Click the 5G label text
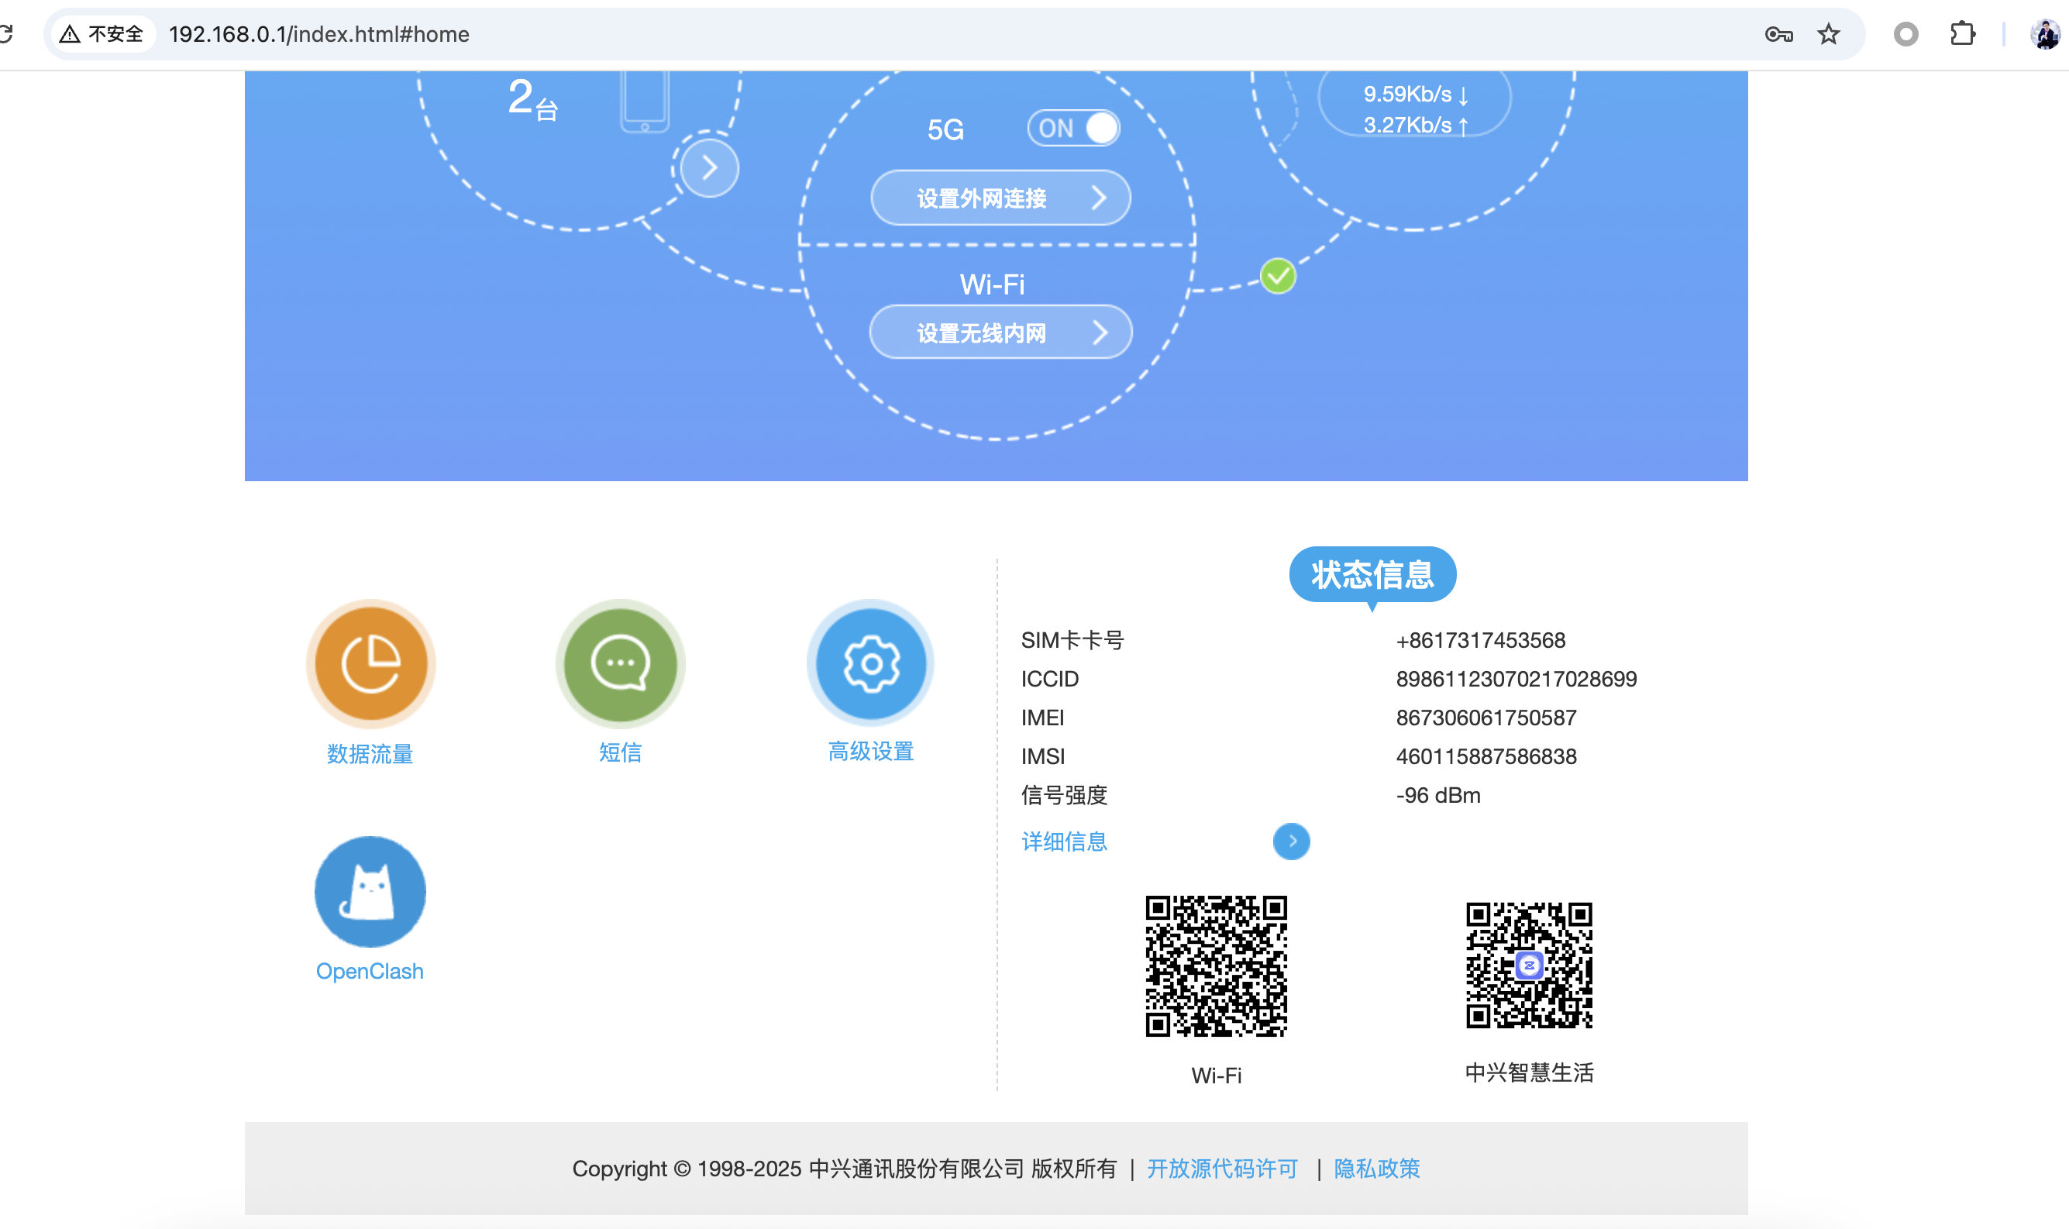 pos(945,130)
